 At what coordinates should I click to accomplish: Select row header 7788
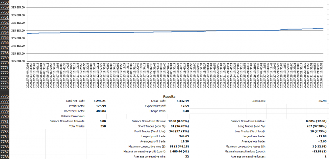click(x=5, y=156)
